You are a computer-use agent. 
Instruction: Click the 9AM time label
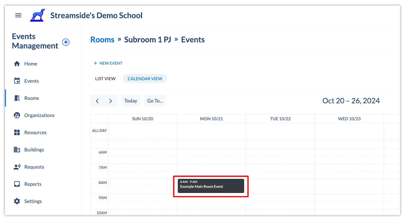pos(103,198)
